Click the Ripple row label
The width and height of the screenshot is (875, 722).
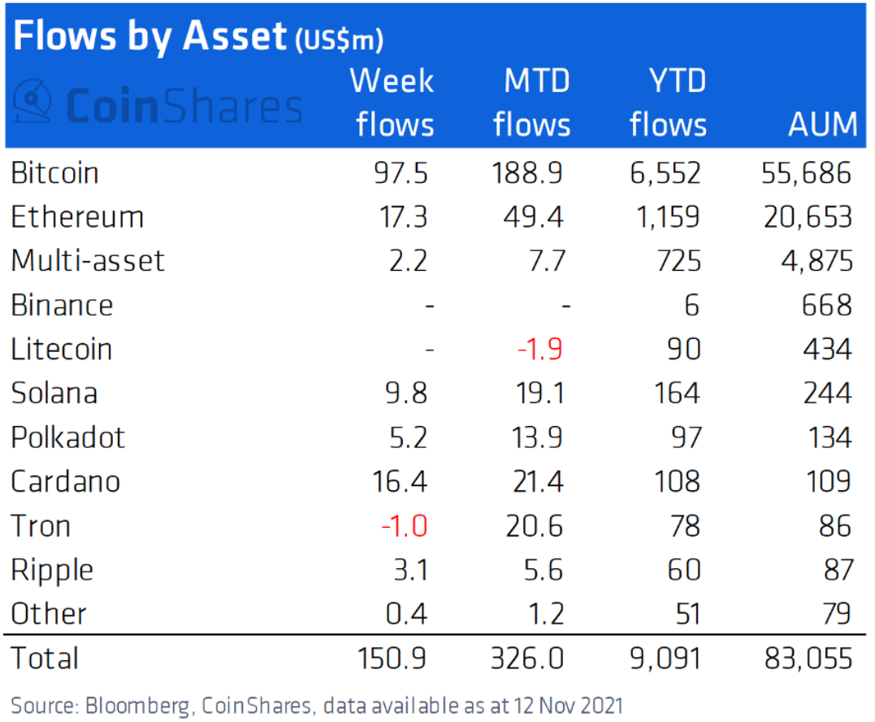tap(52, 570)
